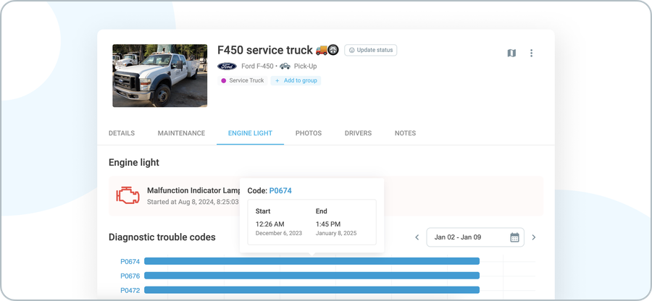Go to previous date range arrow
Viewport: 652px width, 301px height.
point(417,237)
